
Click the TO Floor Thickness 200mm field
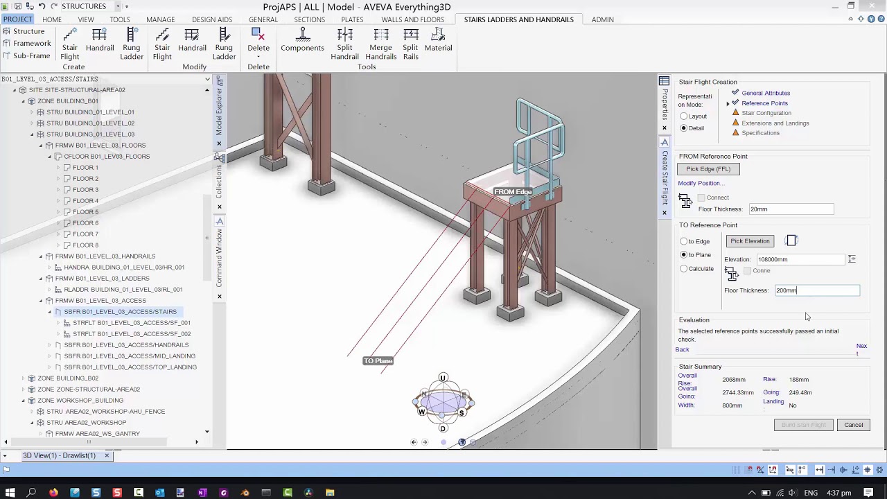(817, 290)
